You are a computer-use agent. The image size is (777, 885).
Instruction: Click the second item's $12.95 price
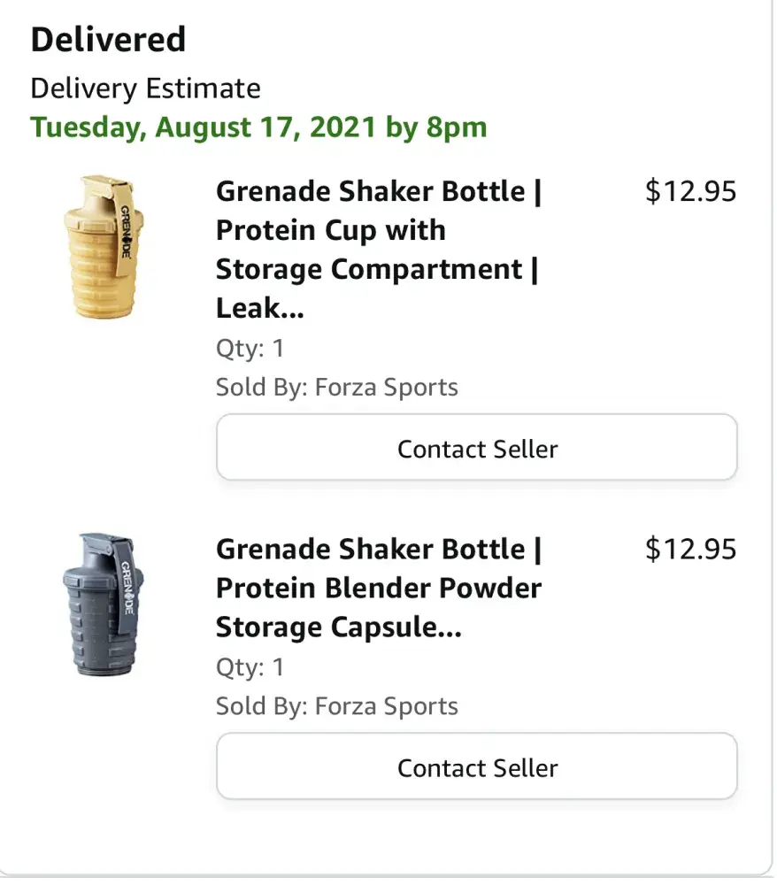(x=690, y=549)
